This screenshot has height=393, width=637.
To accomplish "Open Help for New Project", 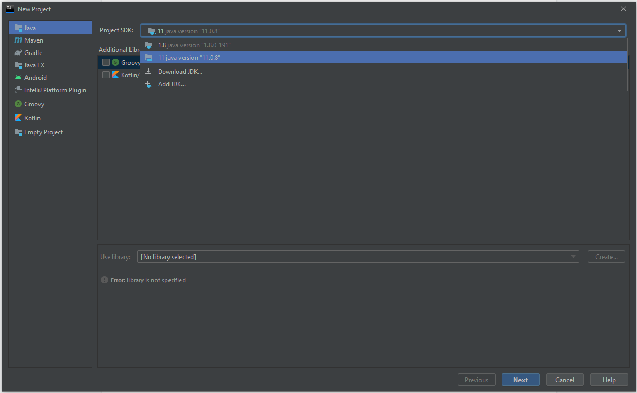I will pos(609,380).
